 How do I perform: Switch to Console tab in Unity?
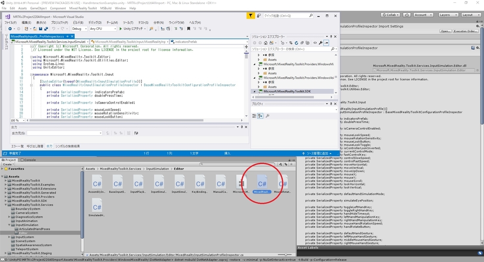pyautogui.click(x=28, y=160)
